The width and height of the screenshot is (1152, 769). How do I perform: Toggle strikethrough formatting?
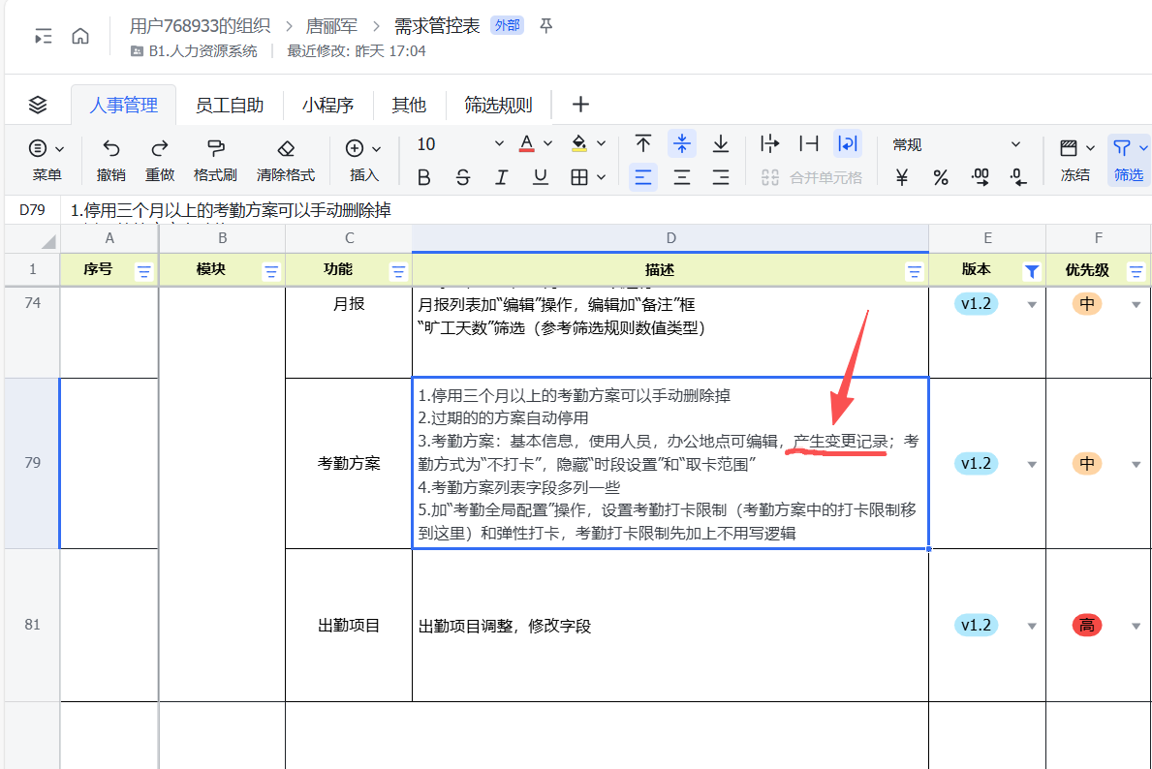coord(463,177)
